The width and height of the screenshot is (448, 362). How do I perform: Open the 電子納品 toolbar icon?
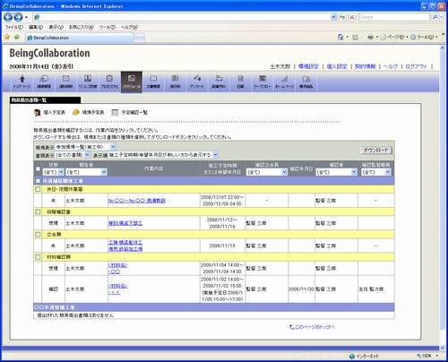point(306,82)
